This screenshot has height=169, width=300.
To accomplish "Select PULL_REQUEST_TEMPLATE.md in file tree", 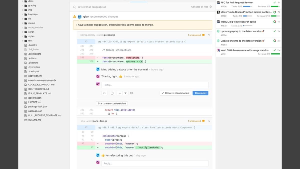I will [x=45, y=115].
